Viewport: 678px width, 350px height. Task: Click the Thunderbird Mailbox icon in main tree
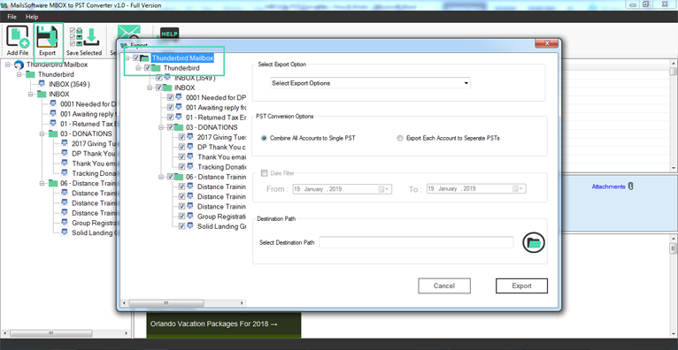click(19, 65)
